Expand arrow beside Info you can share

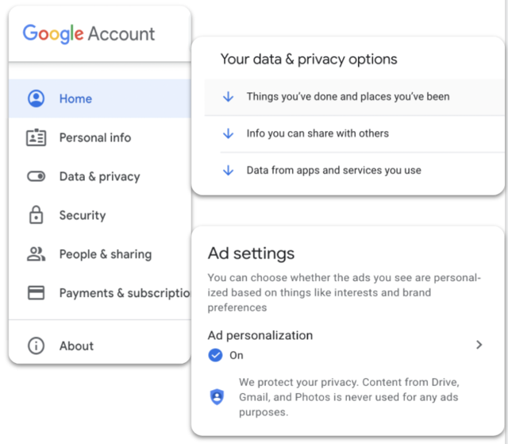tap(229, 133)
